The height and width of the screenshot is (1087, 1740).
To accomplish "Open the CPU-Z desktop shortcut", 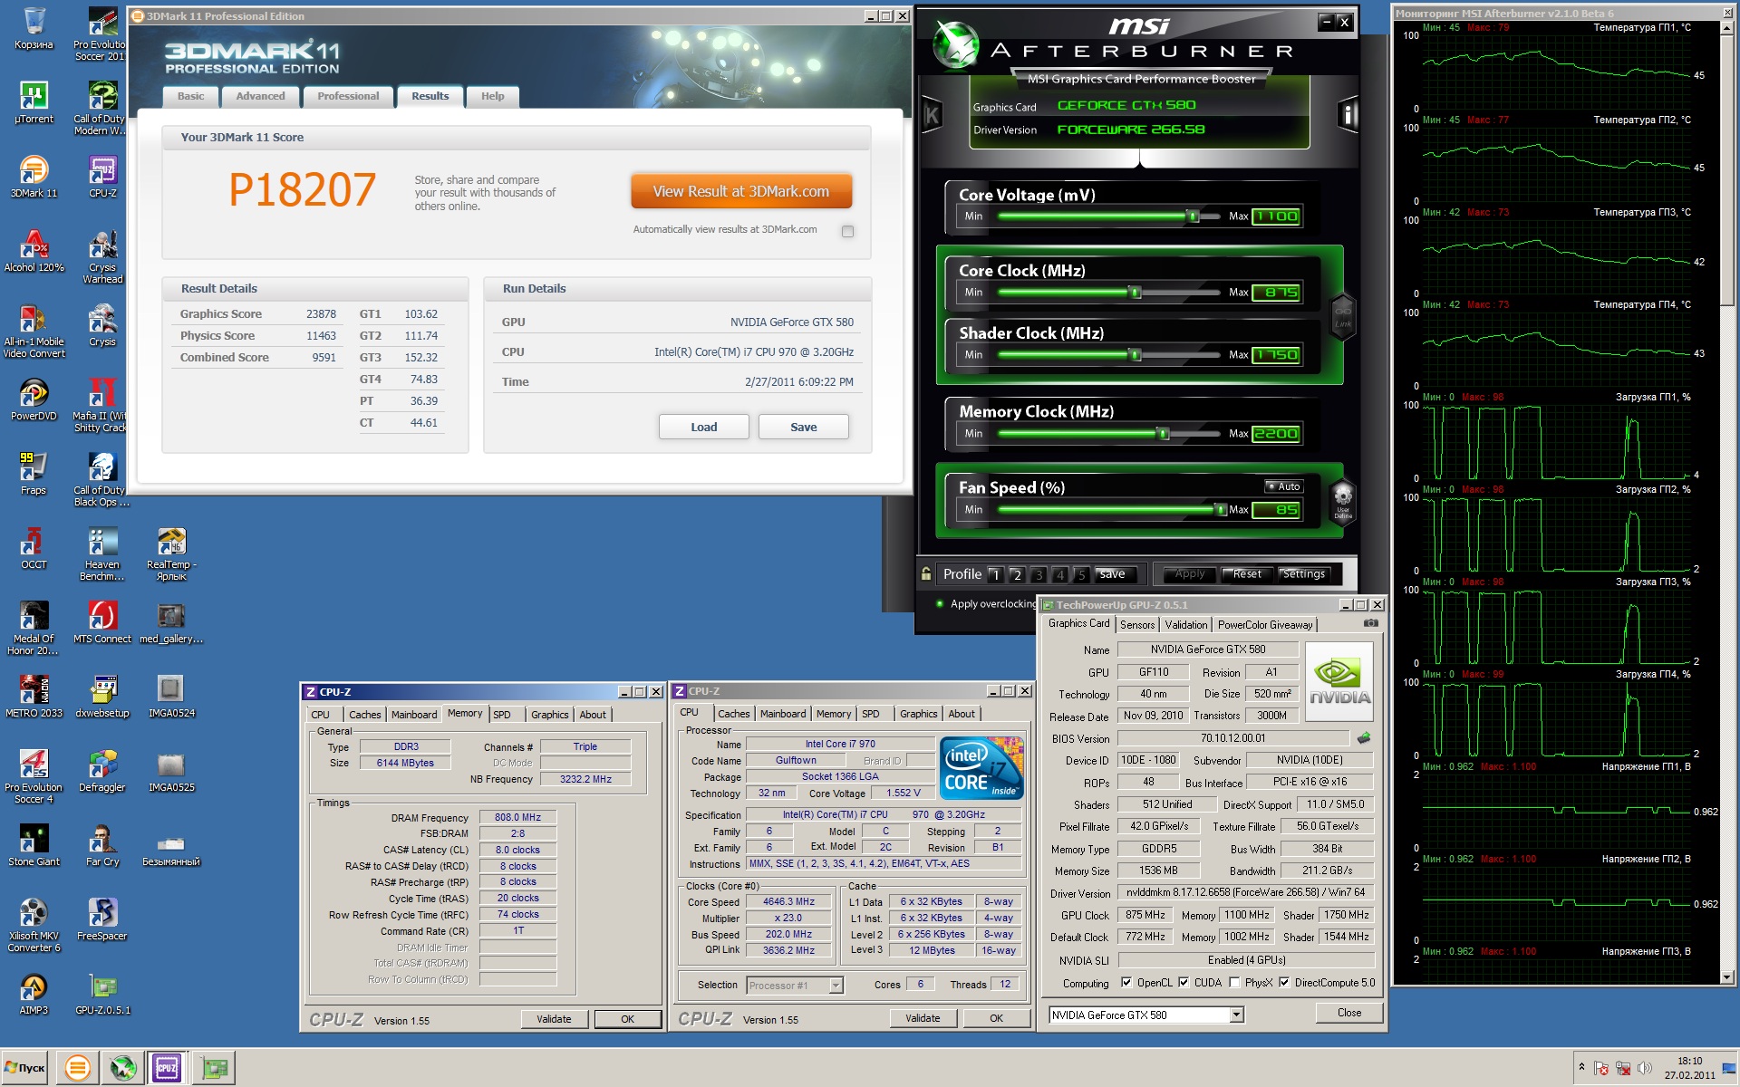I will (102, 177).
